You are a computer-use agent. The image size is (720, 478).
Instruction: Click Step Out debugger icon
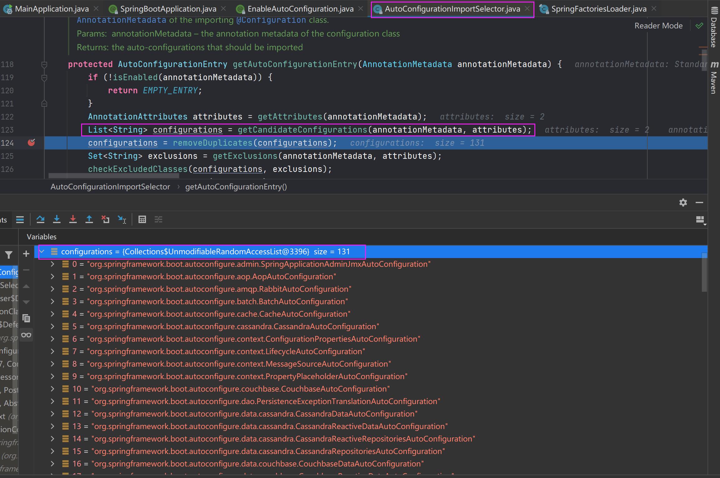(89, 220)
